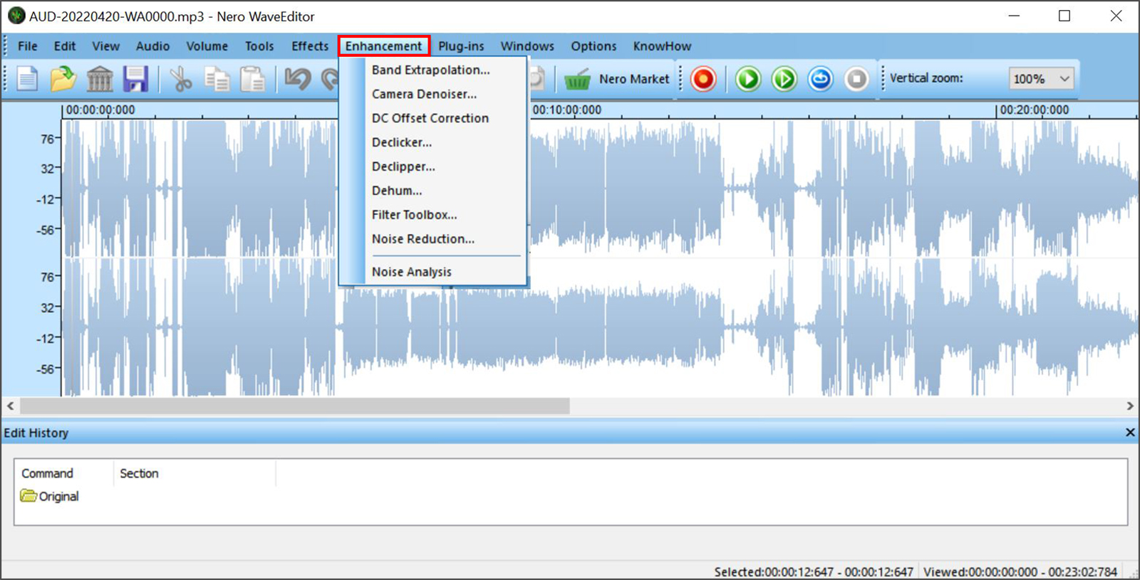Open the Tools menu
The height and width of the screenshot is (580, 1140).
[259, 46]
